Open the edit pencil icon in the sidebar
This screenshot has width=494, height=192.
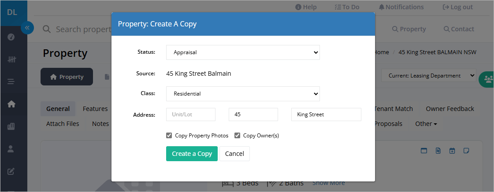pyautogui.click(x=11, y=171)
